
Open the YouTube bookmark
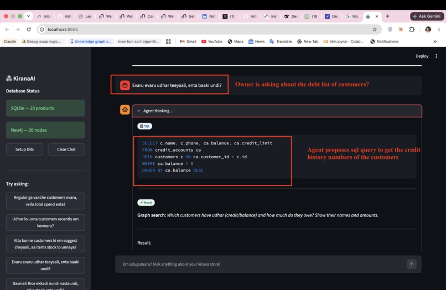click(212, 42)
